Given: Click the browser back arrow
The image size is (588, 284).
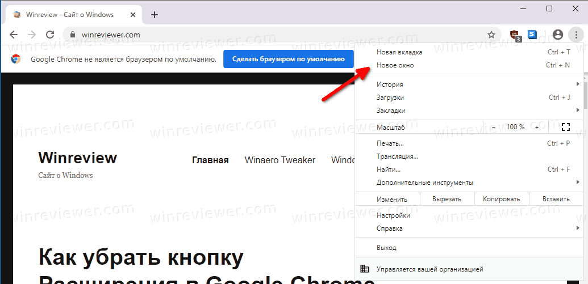Looking at the screenshot, I should (14, 35).
